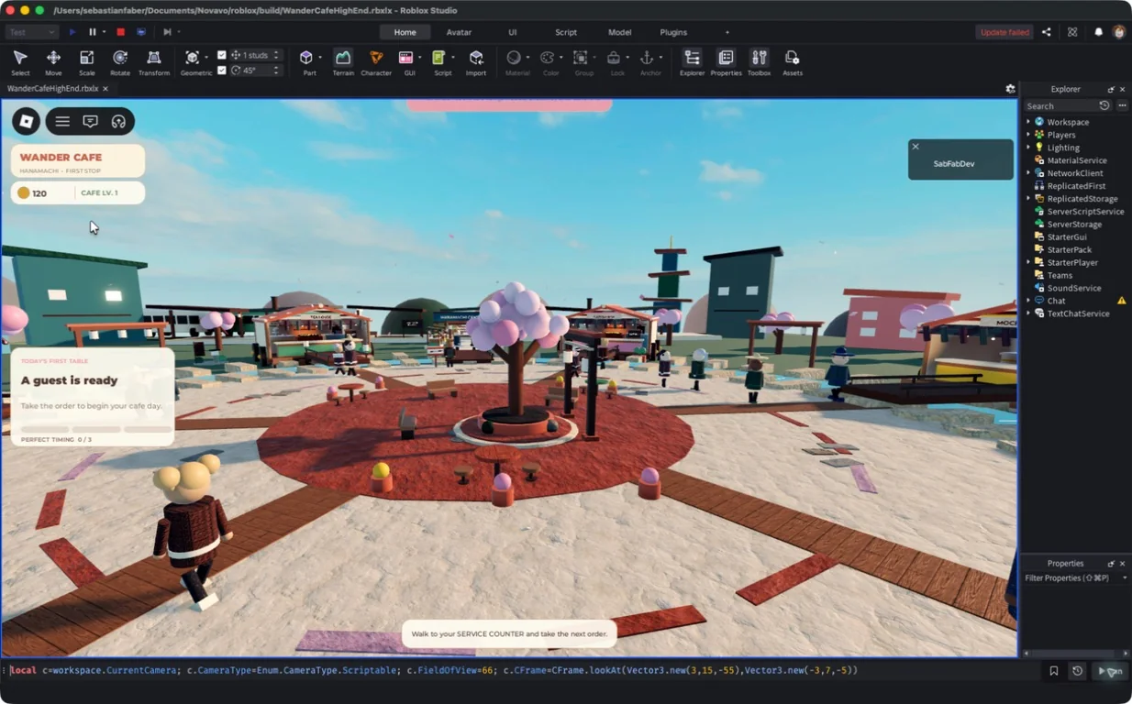Activate the Transform tool
Viewport: 1132px width, 704px height.
[154, 62]
